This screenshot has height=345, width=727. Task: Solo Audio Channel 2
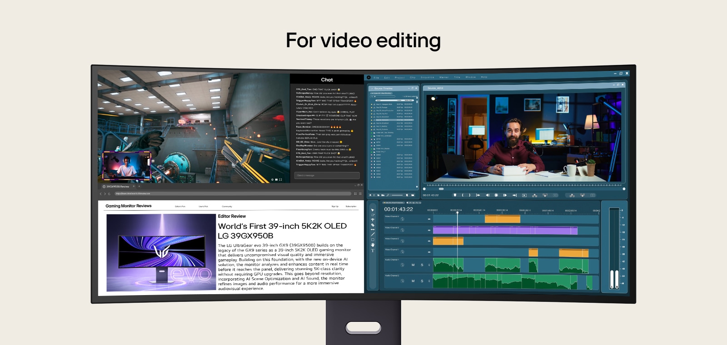coord(422,281)
